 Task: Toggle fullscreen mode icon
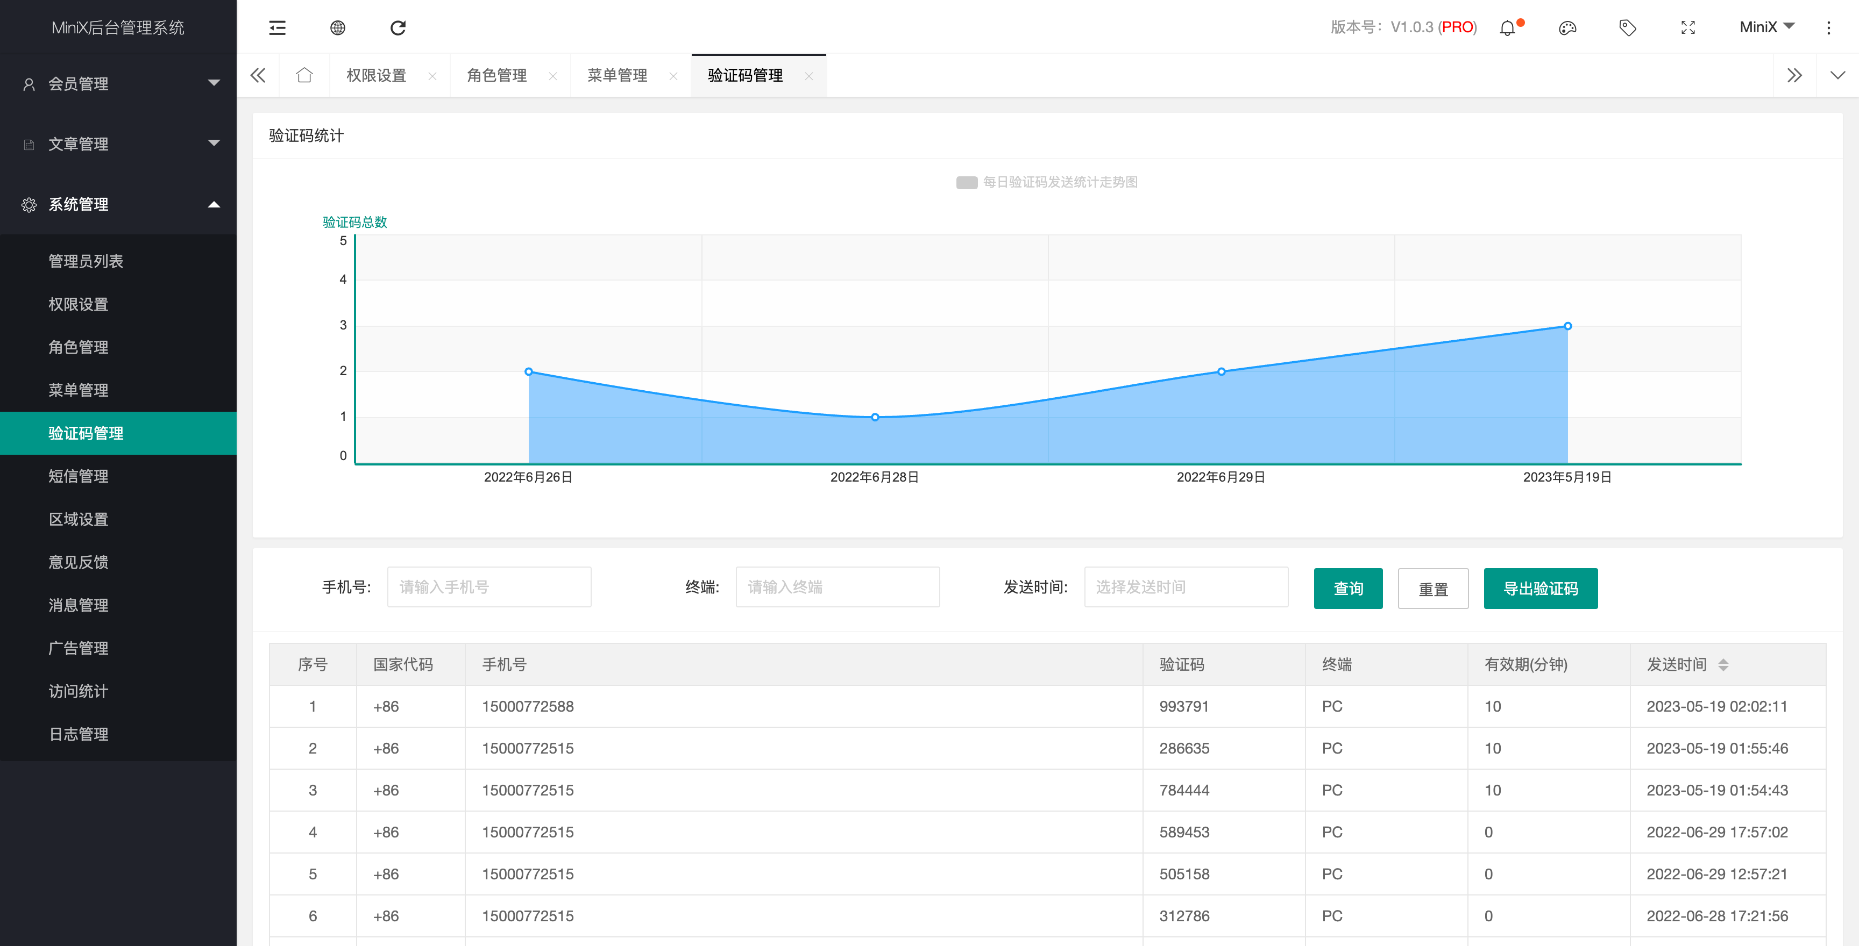tap(1688, 28)
